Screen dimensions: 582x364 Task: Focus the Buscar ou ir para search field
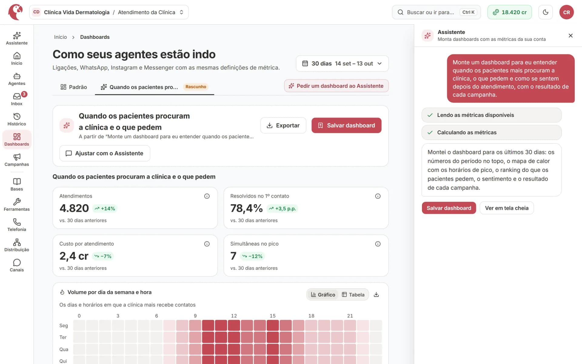click(436, 12)
